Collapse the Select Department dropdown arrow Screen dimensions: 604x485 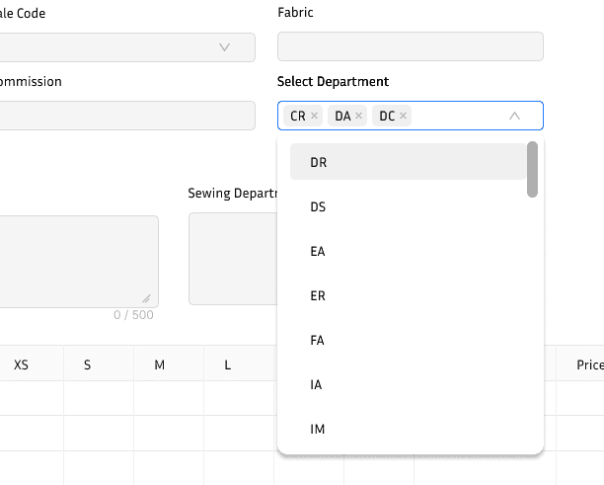(x=514, y=117)
